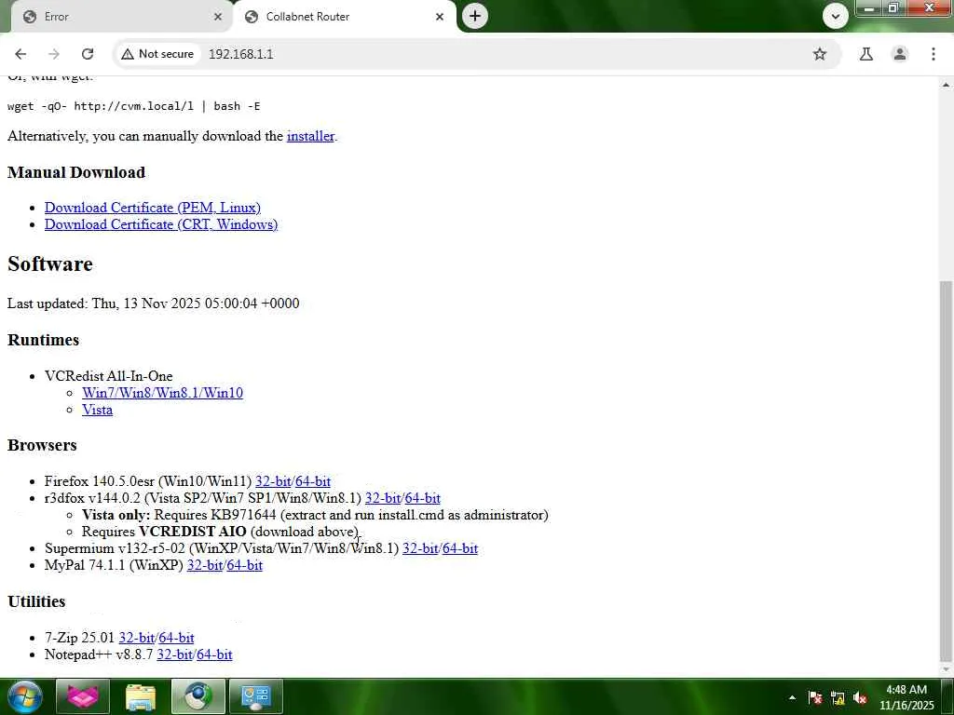954x715 pixels.
Task: Click the Runtimes heading
Action: coord(43,340)
